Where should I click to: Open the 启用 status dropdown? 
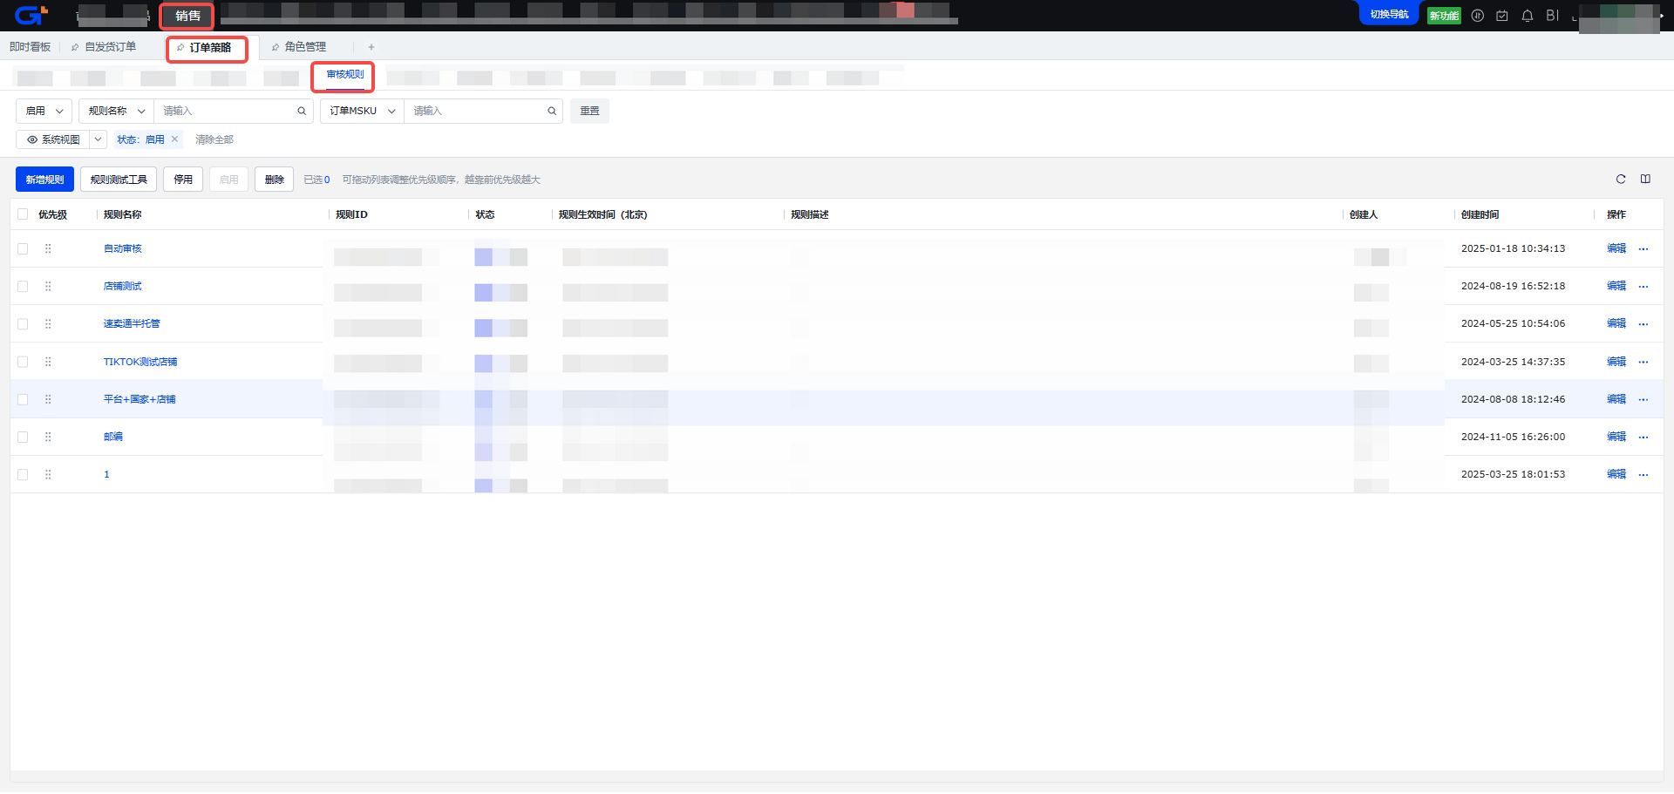tap(44, 111)
